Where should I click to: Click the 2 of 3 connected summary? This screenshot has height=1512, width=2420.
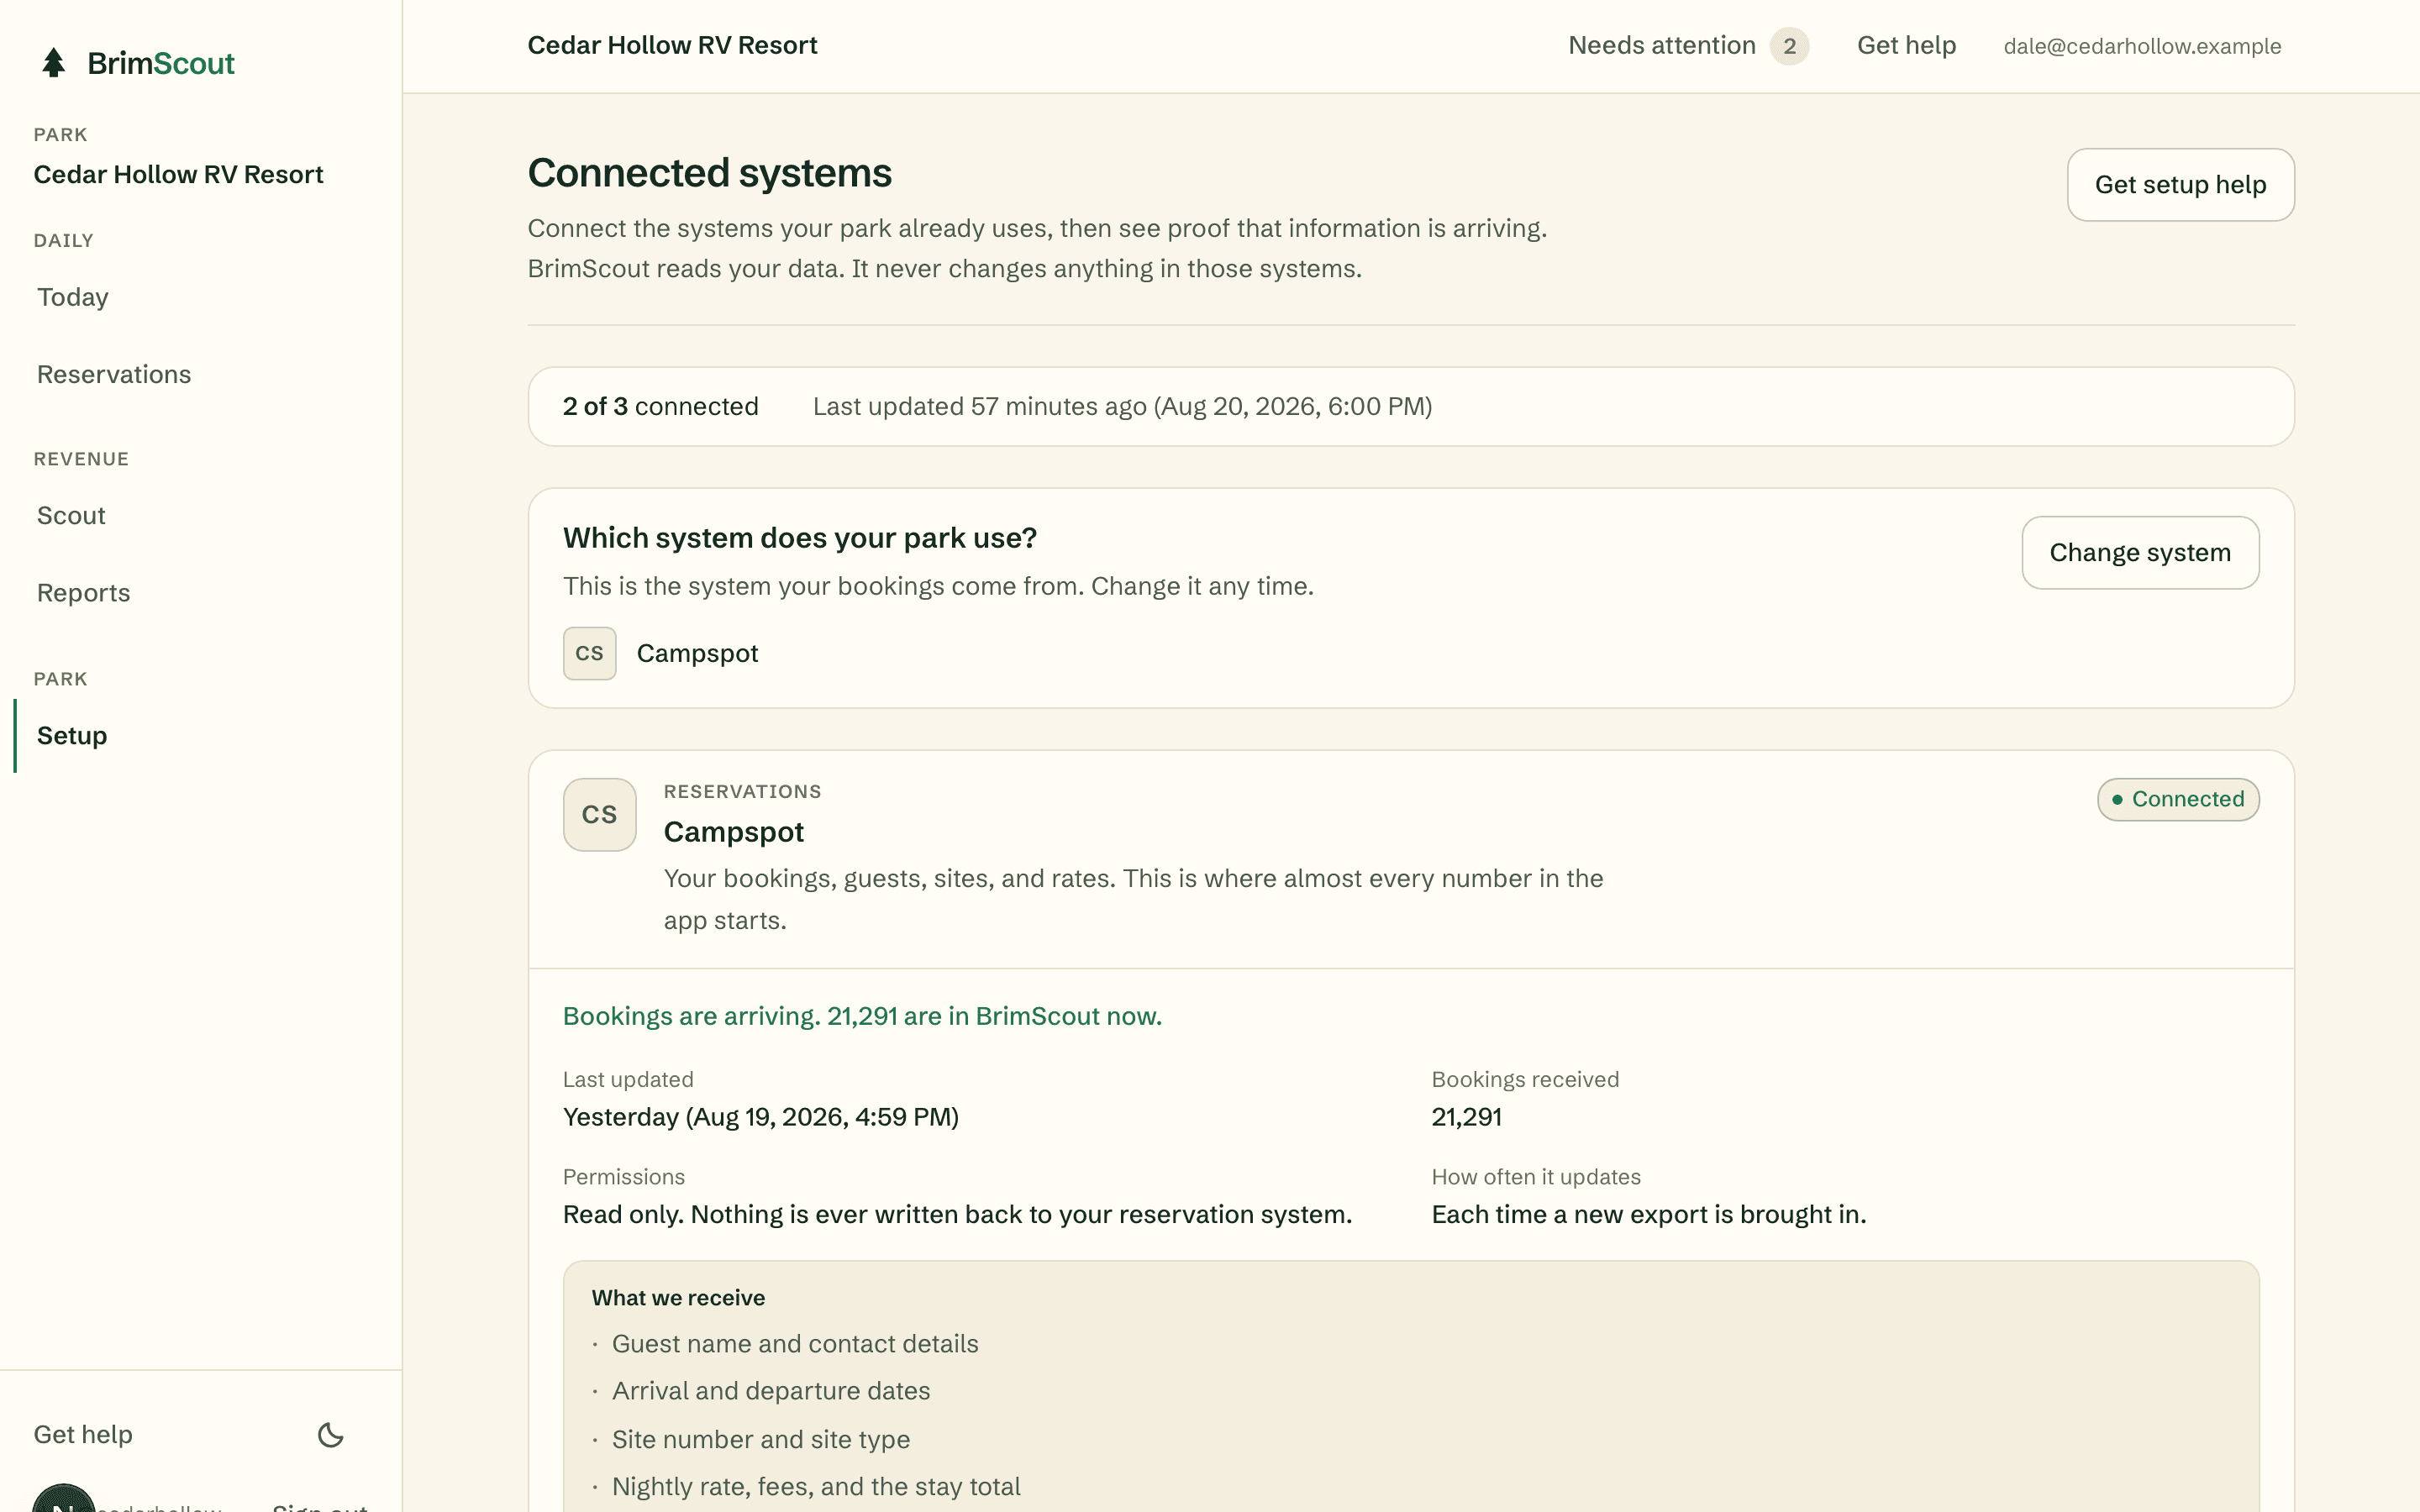tap(660, 406)
